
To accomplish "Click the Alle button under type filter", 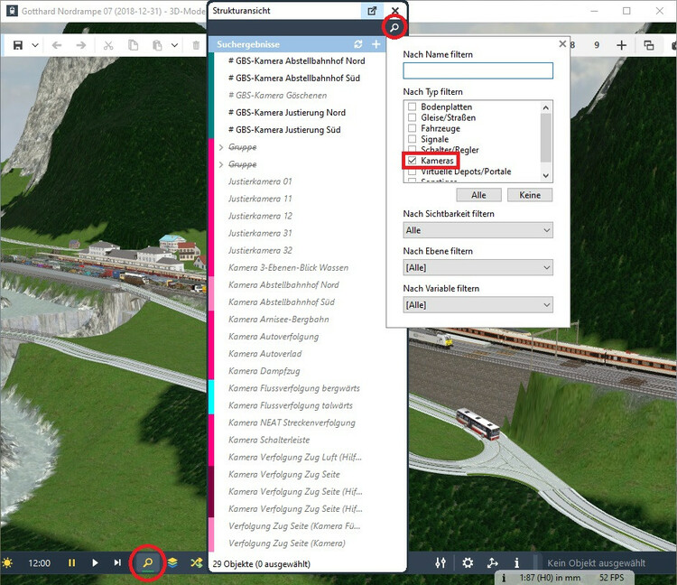I will click(479, 195).
